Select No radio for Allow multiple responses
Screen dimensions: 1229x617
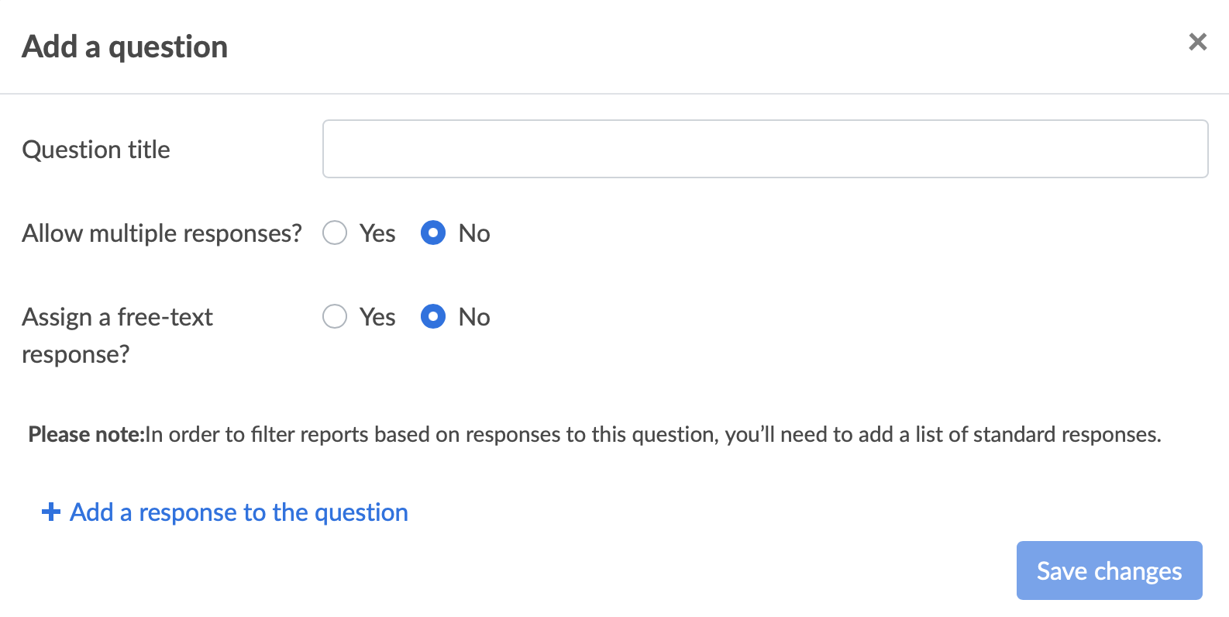(x=433, y=233)
